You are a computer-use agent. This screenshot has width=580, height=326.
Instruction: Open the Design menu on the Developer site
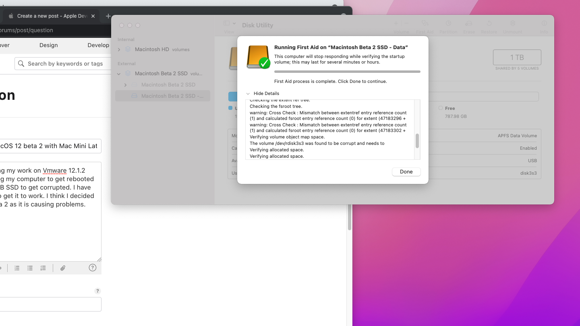[x=49, y=45]
